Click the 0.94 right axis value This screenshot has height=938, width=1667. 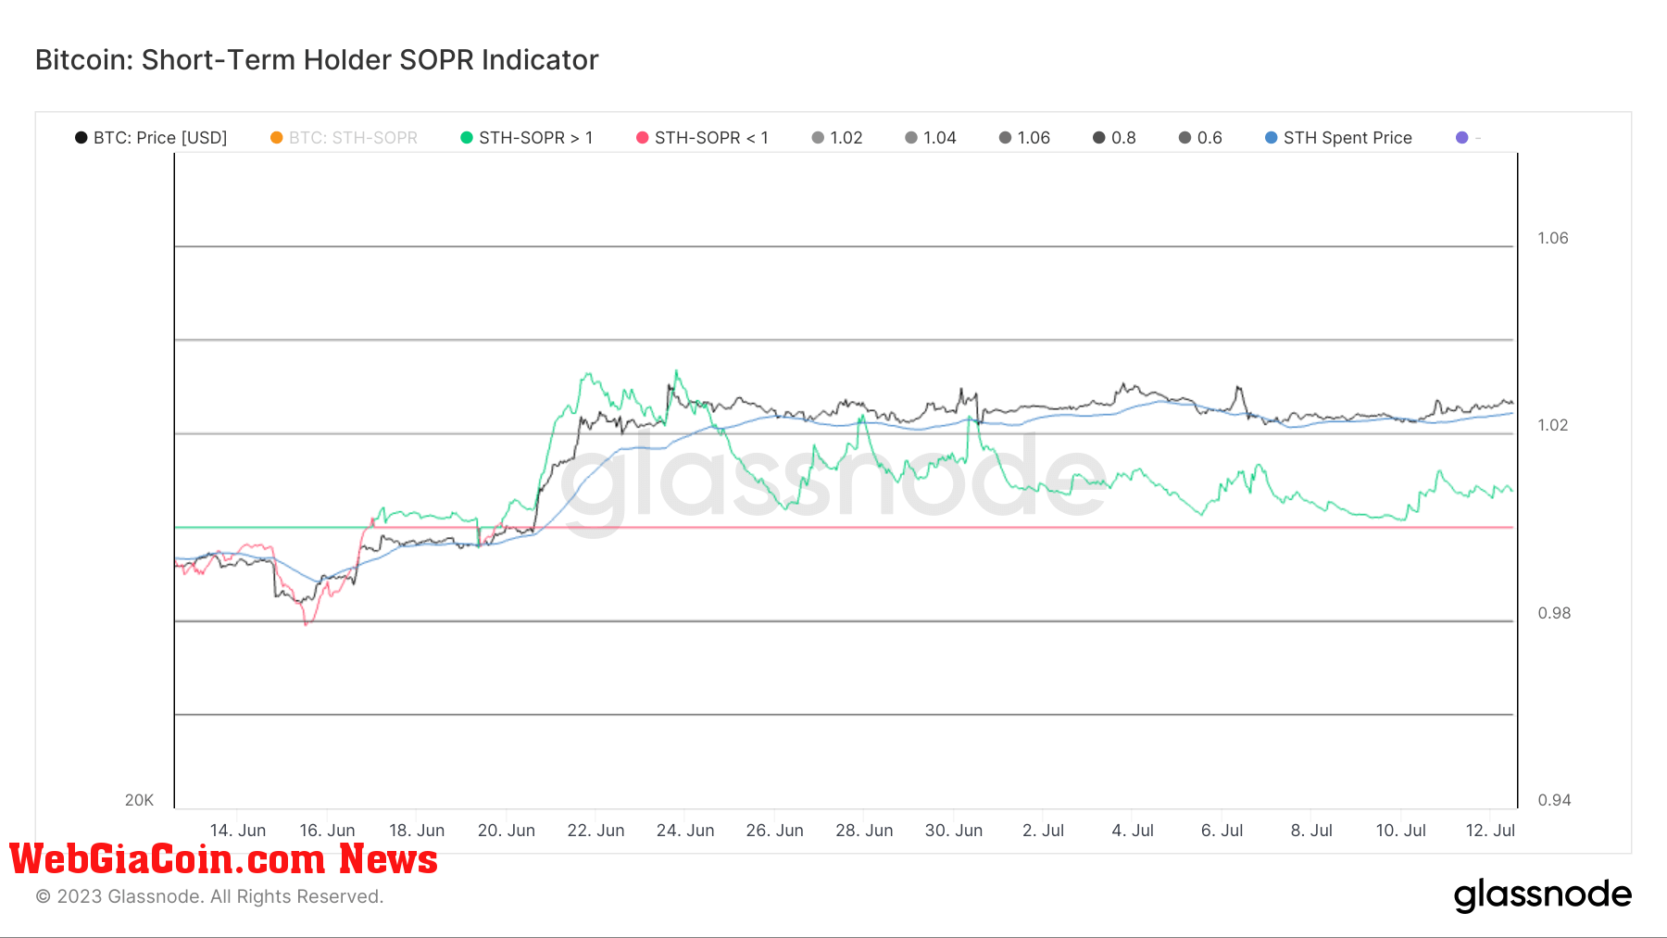click(x=1554, y=800)
